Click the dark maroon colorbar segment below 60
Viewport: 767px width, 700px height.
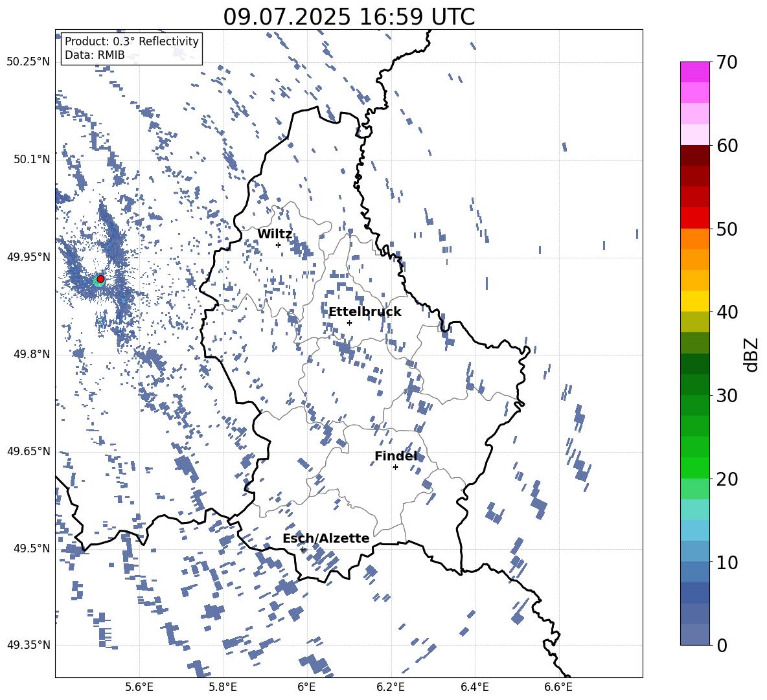pyautogui.click(x=695, y=155)
